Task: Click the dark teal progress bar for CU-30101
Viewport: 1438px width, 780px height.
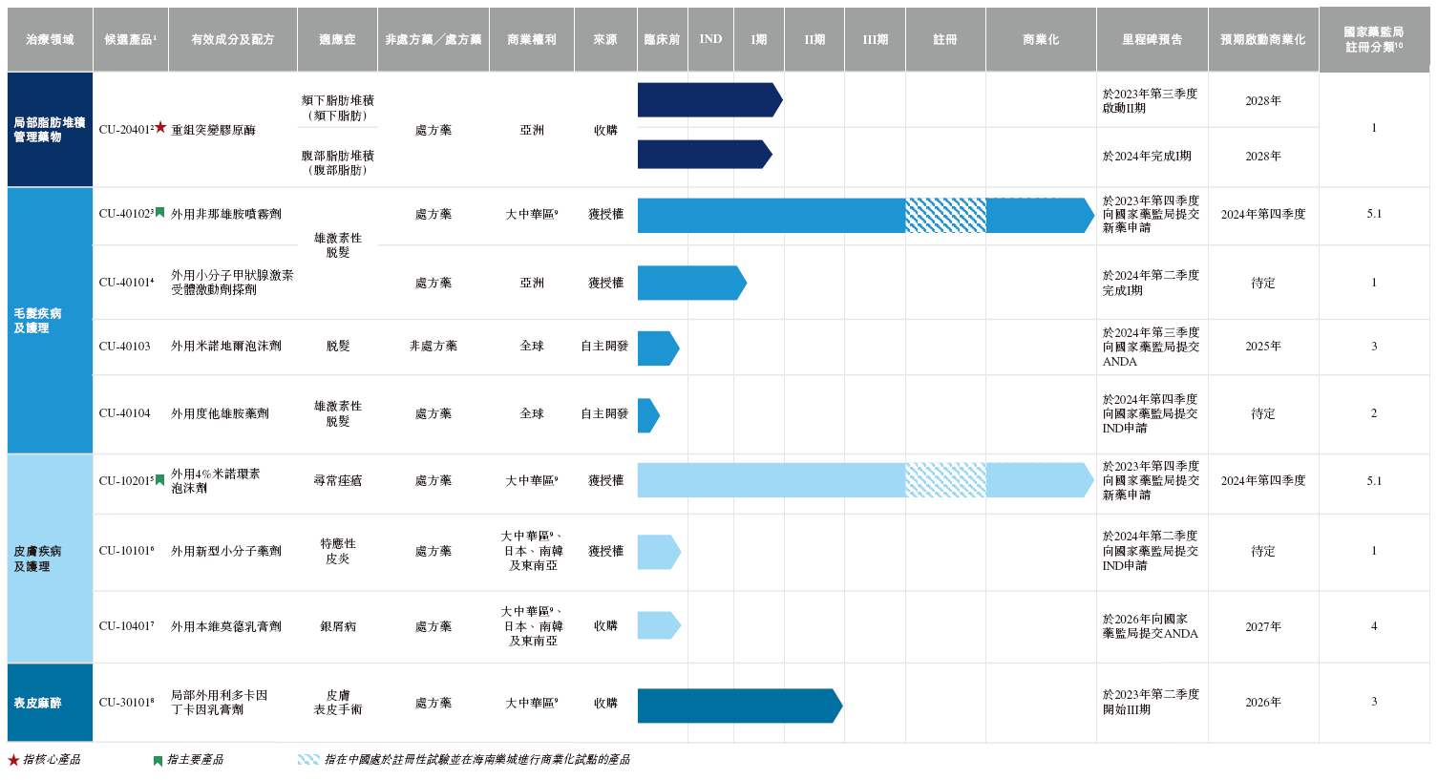Action: point(740,706)
